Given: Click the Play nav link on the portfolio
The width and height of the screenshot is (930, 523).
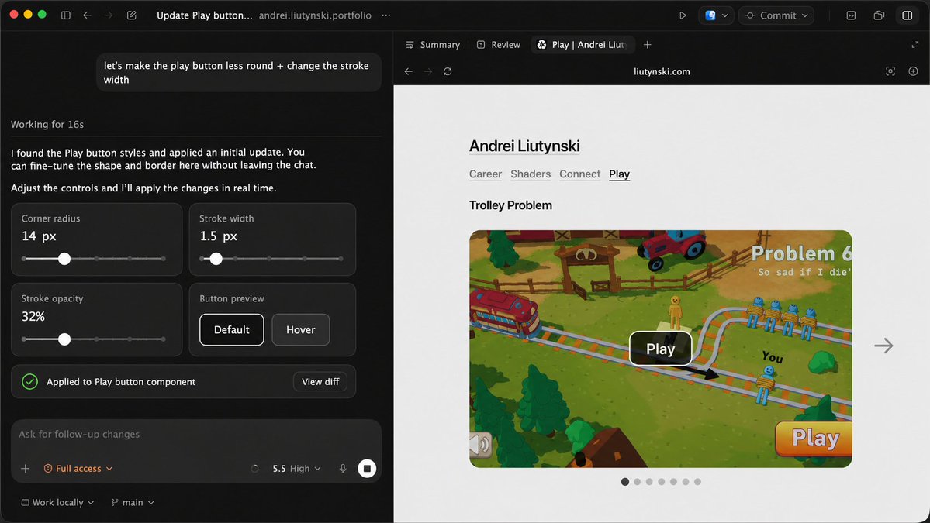Looking at the screenshot, I should point(619,174).
